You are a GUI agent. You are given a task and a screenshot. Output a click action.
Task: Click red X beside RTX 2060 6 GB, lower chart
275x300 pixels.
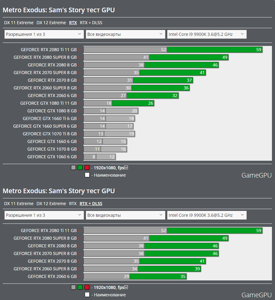click(x=79, y=277)
